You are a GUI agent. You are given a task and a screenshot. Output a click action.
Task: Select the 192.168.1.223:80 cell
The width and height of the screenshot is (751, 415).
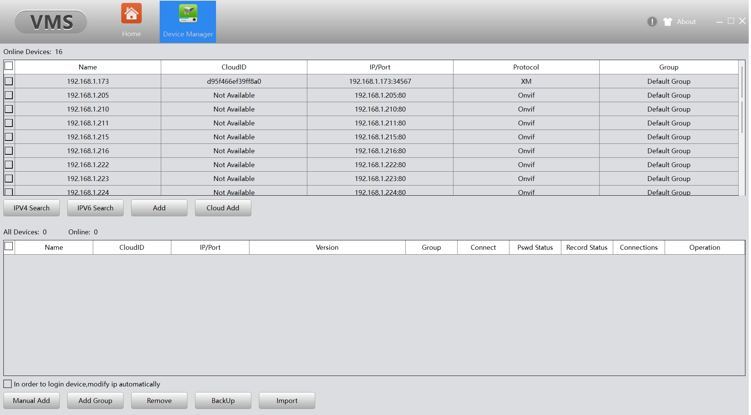point(380,178)
